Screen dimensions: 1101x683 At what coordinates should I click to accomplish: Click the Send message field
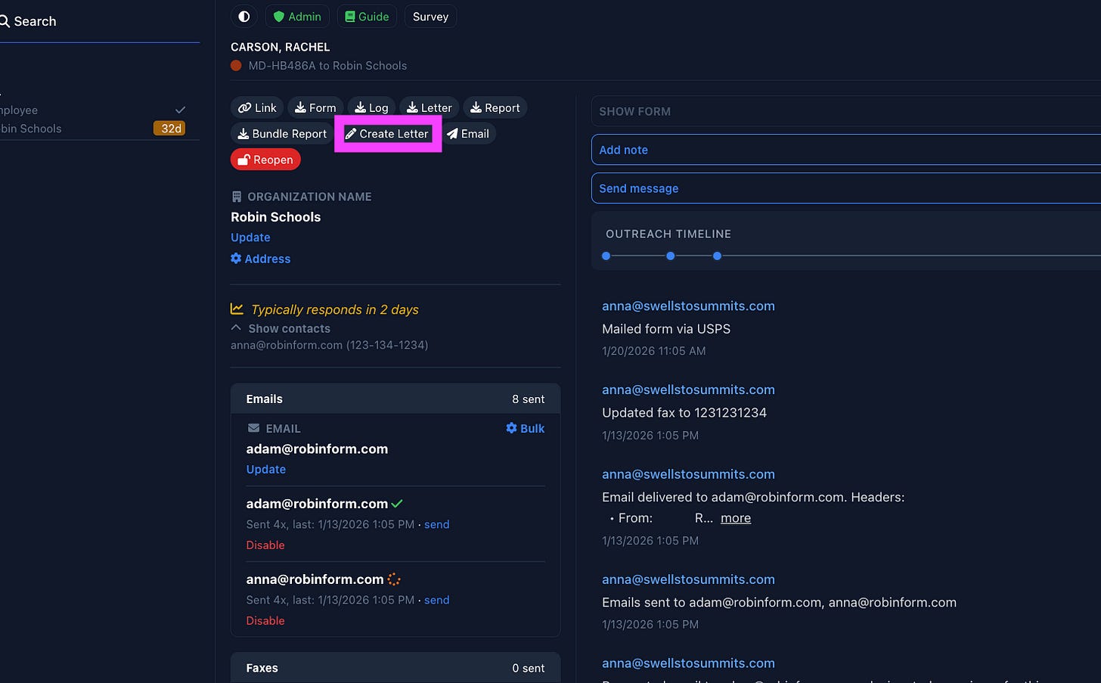(845, 188)
